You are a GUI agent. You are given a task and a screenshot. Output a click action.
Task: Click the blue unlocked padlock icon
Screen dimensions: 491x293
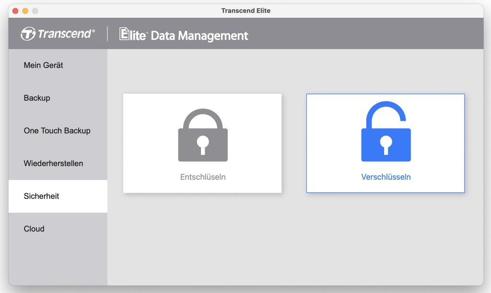point(386,132)
